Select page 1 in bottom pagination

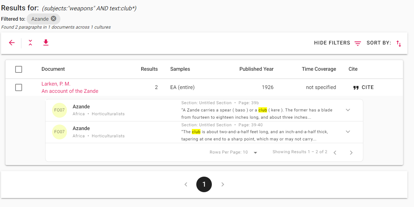point(204,184)
